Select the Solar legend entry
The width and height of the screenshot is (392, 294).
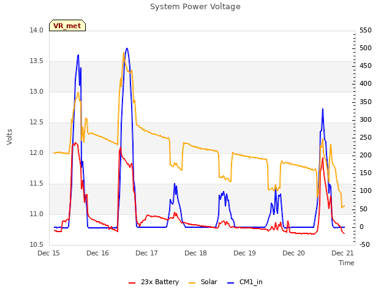(x=203, y=282)
